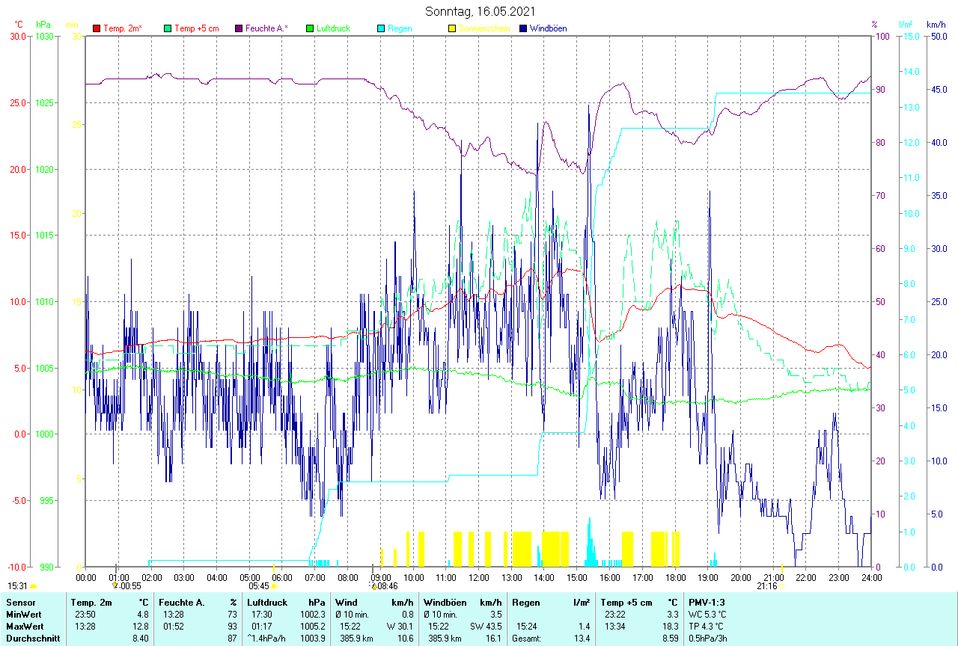Click the purple Feuchte A. legend swatch
Screen dimensions: 958x646
(239, 28)
